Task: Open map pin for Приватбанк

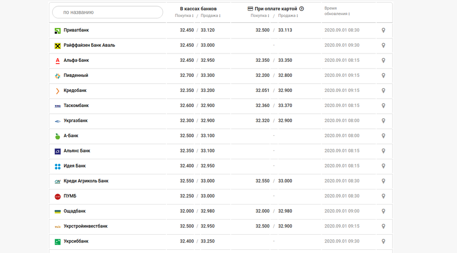Action: [383, 30]
